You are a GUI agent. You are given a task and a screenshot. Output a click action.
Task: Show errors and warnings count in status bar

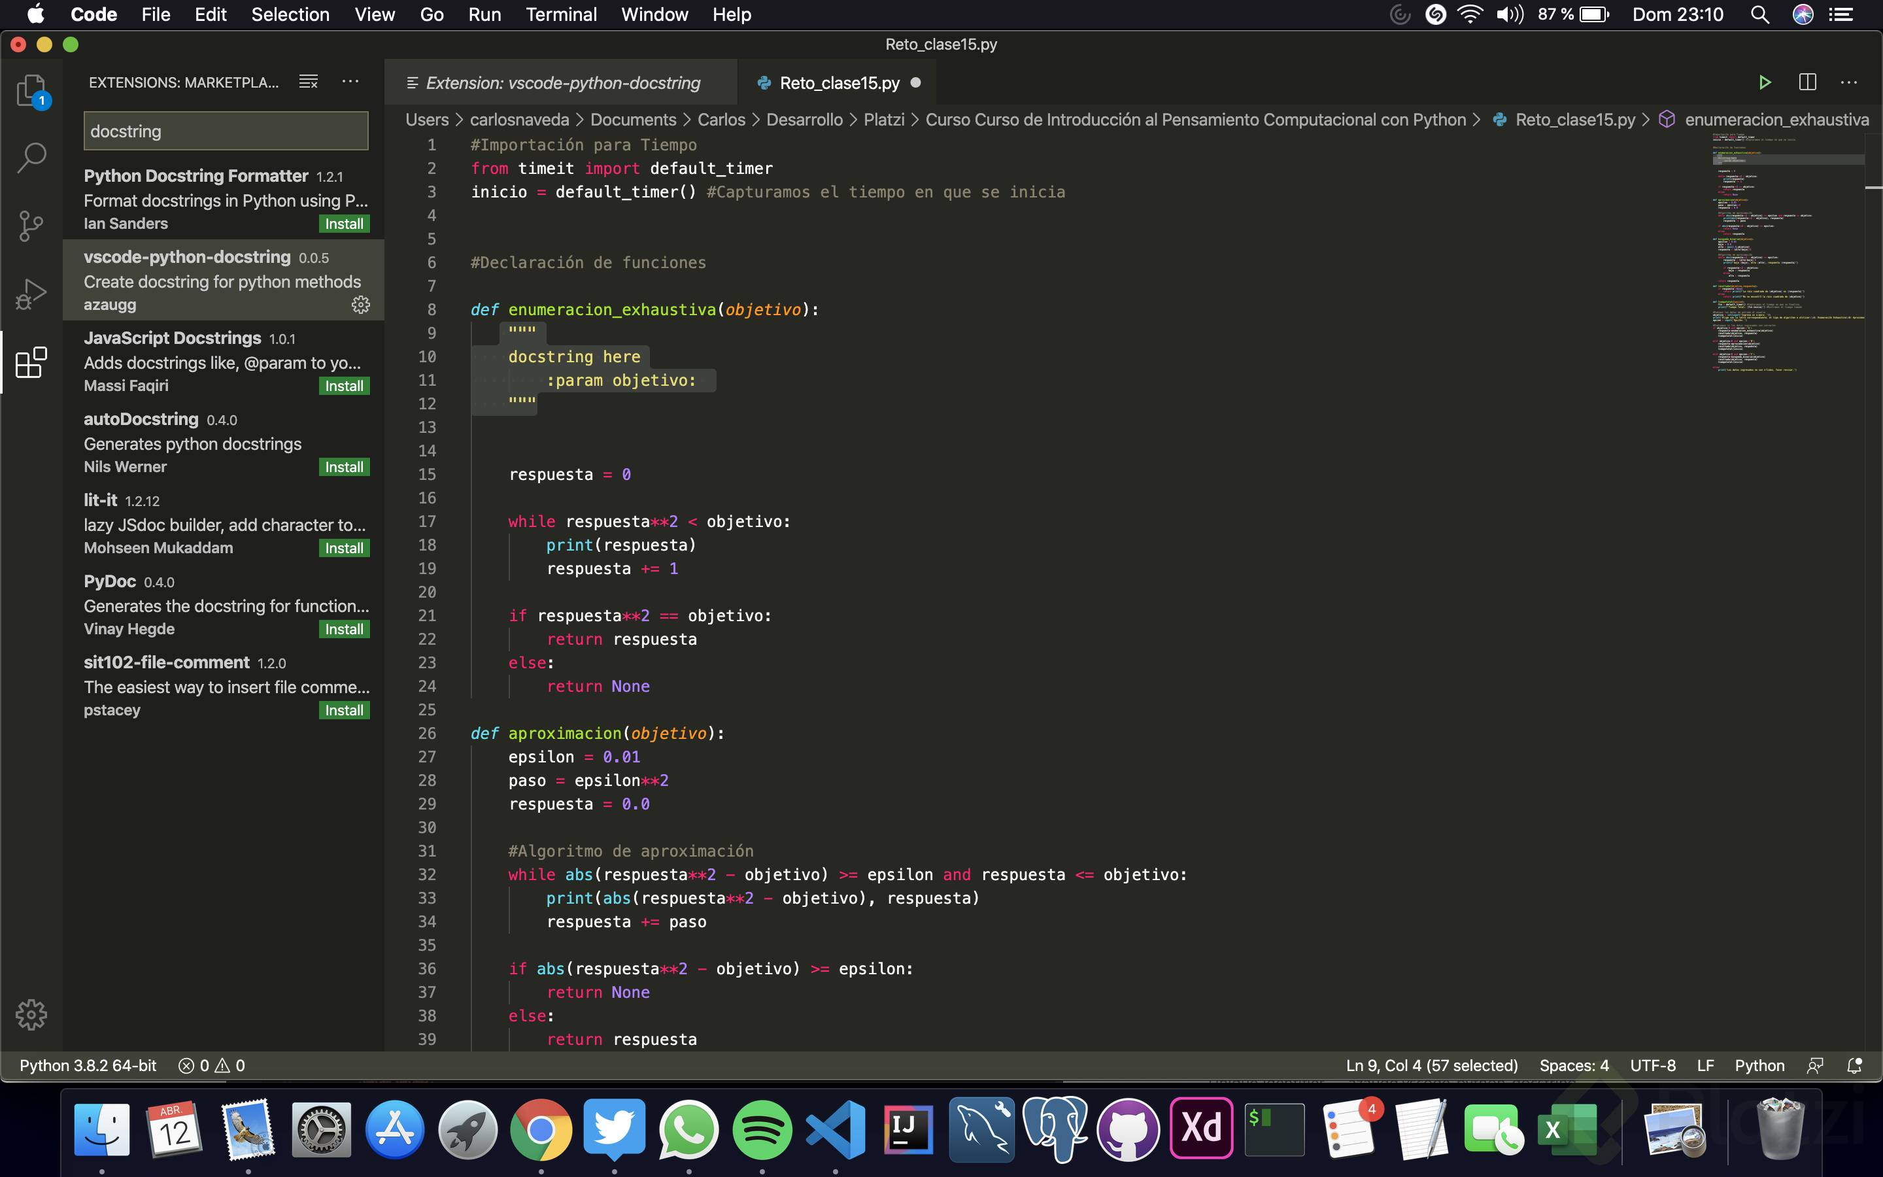click(x=212, y=1066)
